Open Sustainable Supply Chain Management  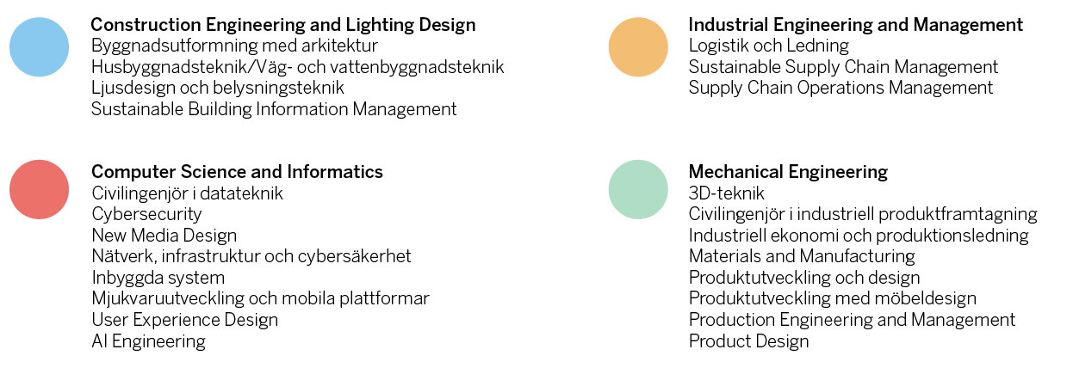tap(843, 67)
